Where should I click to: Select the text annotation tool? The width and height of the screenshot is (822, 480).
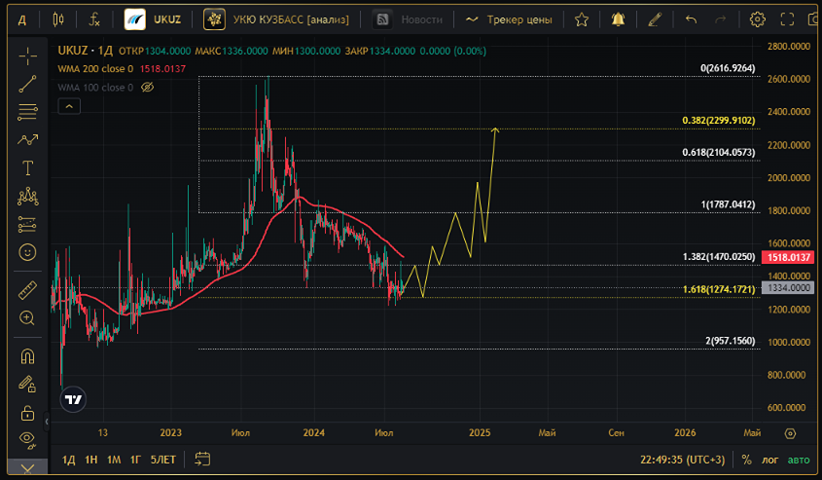pos(27,168)
